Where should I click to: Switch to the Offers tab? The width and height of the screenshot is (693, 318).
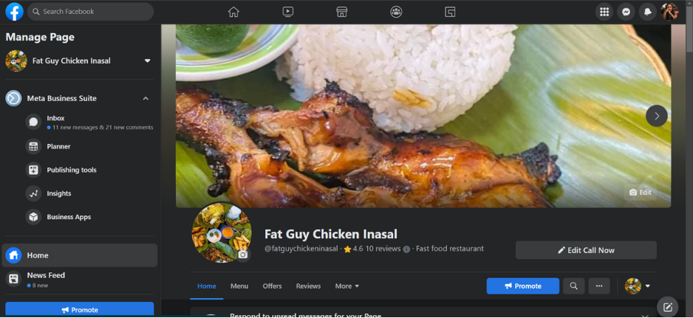click(x=272, y=286)
